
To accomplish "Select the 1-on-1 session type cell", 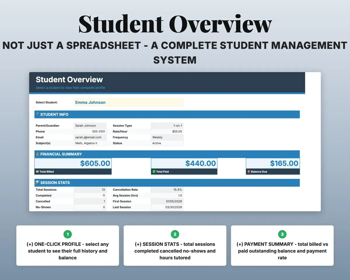I will click(x=167, y=125).
